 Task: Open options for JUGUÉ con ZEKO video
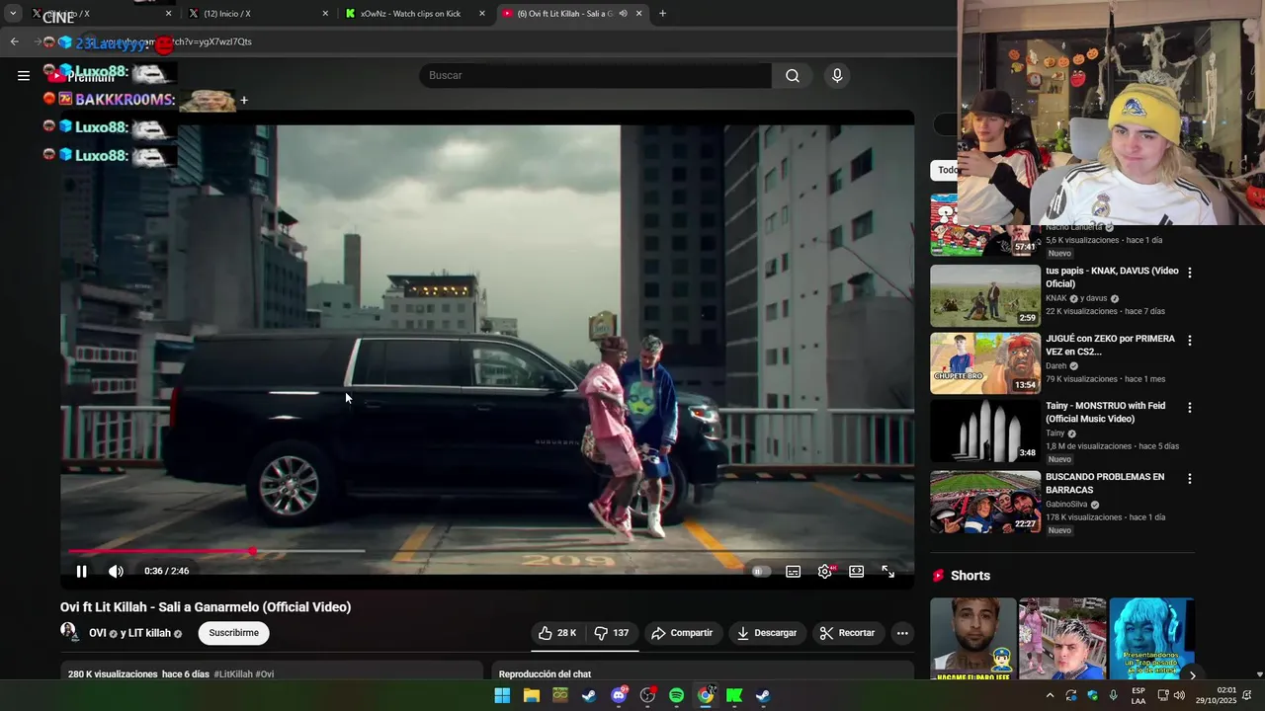(1189, 340)
